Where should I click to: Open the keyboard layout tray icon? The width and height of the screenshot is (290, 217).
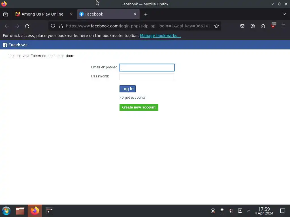tap(240, 211)
